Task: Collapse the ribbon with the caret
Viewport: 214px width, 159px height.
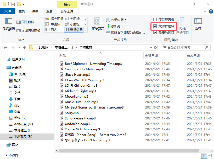Action: [x=205, y=11]
